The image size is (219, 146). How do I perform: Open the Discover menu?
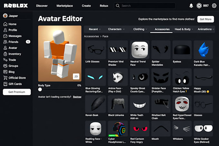42,6
